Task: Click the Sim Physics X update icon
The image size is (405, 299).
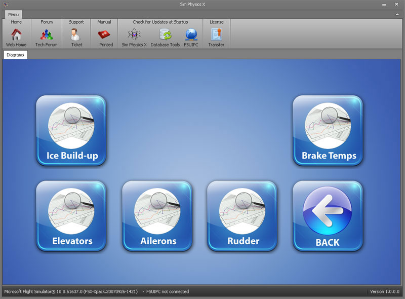Action: click(134, 34)
